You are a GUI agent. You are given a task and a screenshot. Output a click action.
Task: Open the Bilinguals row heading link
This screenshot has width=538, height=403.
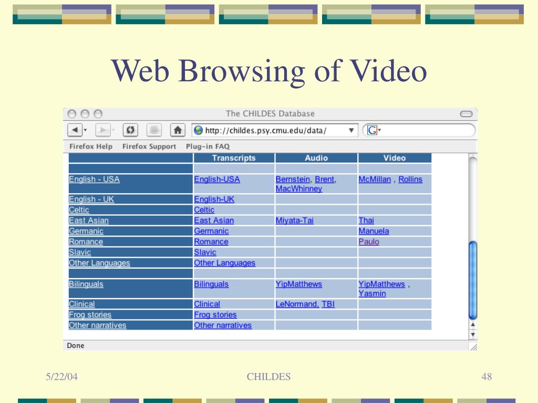tap(86, 284)
